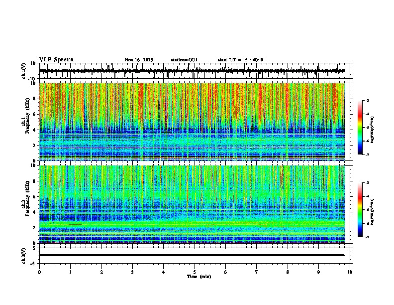Click time axis tick label "3"
The width and height of the screenshot is (394, 305).
[132, 272]
